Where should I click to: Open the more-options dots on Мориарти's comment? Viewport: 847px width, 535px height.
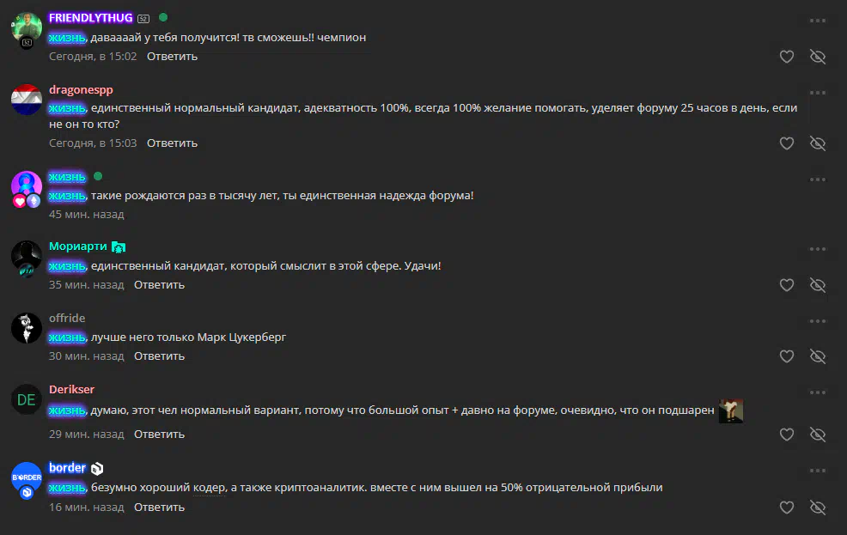[818, 249]
